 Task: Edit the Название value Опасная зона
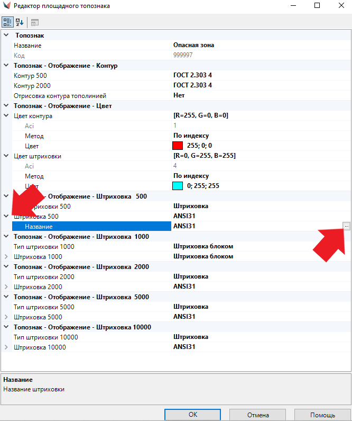pyautogui.click(x=259, y=45)
